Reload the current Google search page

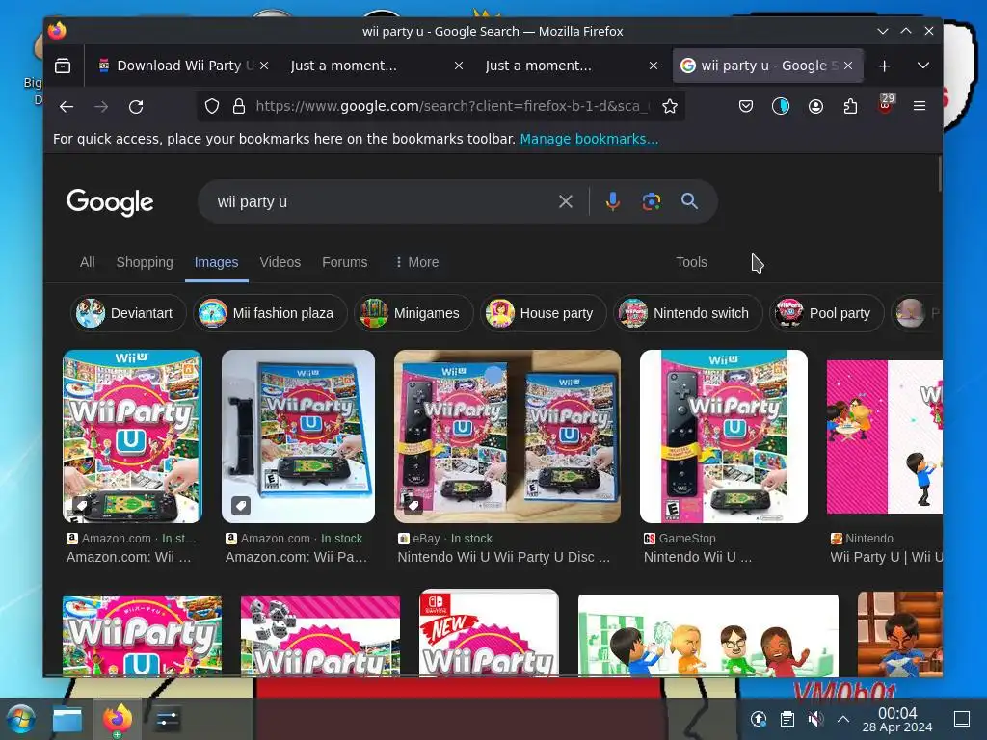[136, 106]
